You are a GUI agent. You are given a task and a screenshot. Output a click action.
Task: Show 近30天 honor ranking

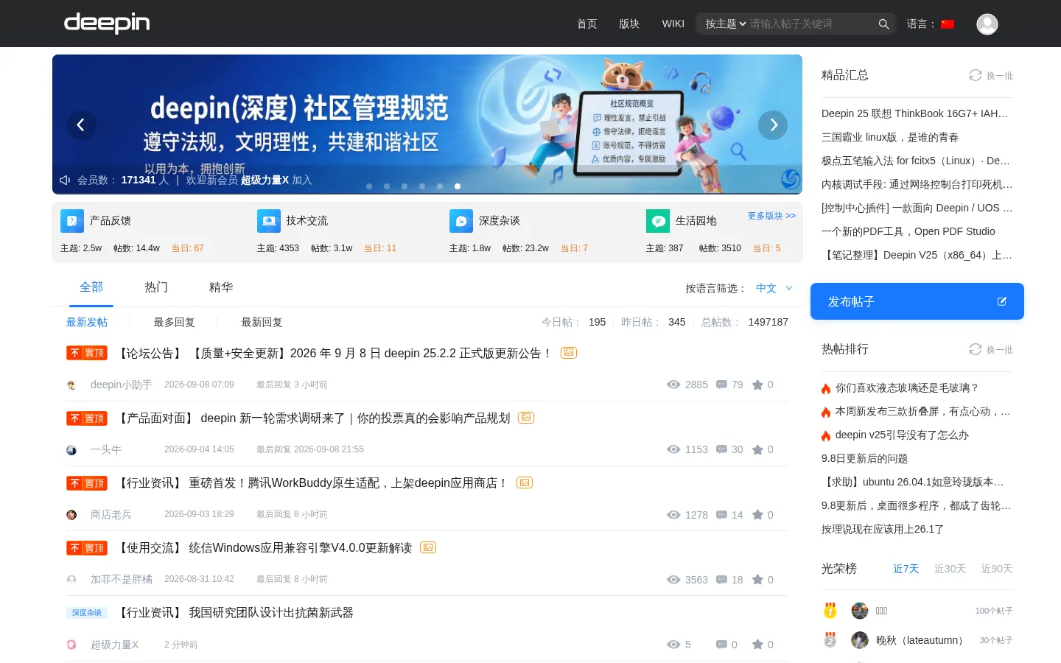pos(950,569)
